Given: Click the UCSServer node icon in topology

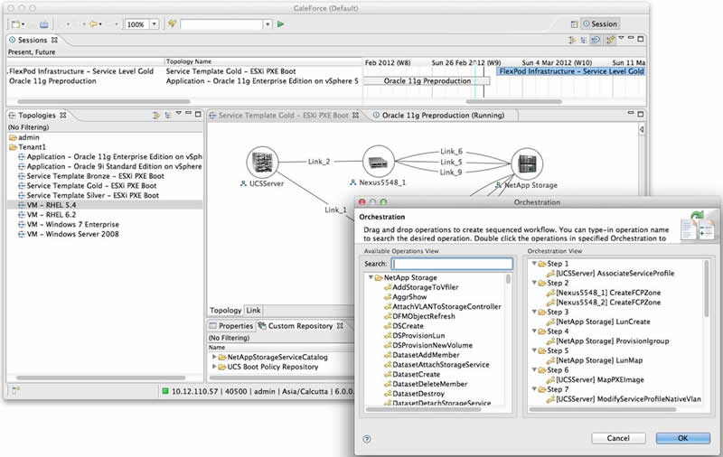Looking at the screenshot, I should 261,163.
